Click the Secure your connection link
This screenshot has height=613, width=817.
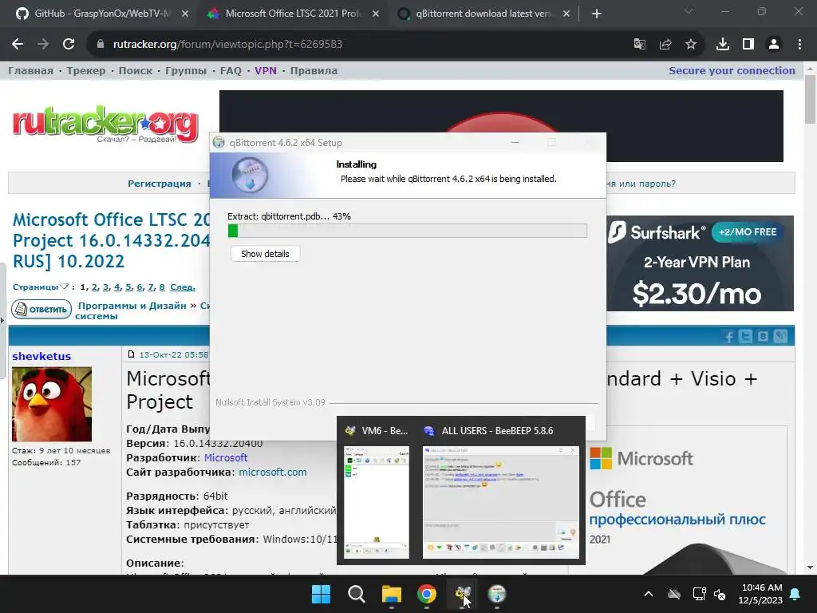click(732, 71)
